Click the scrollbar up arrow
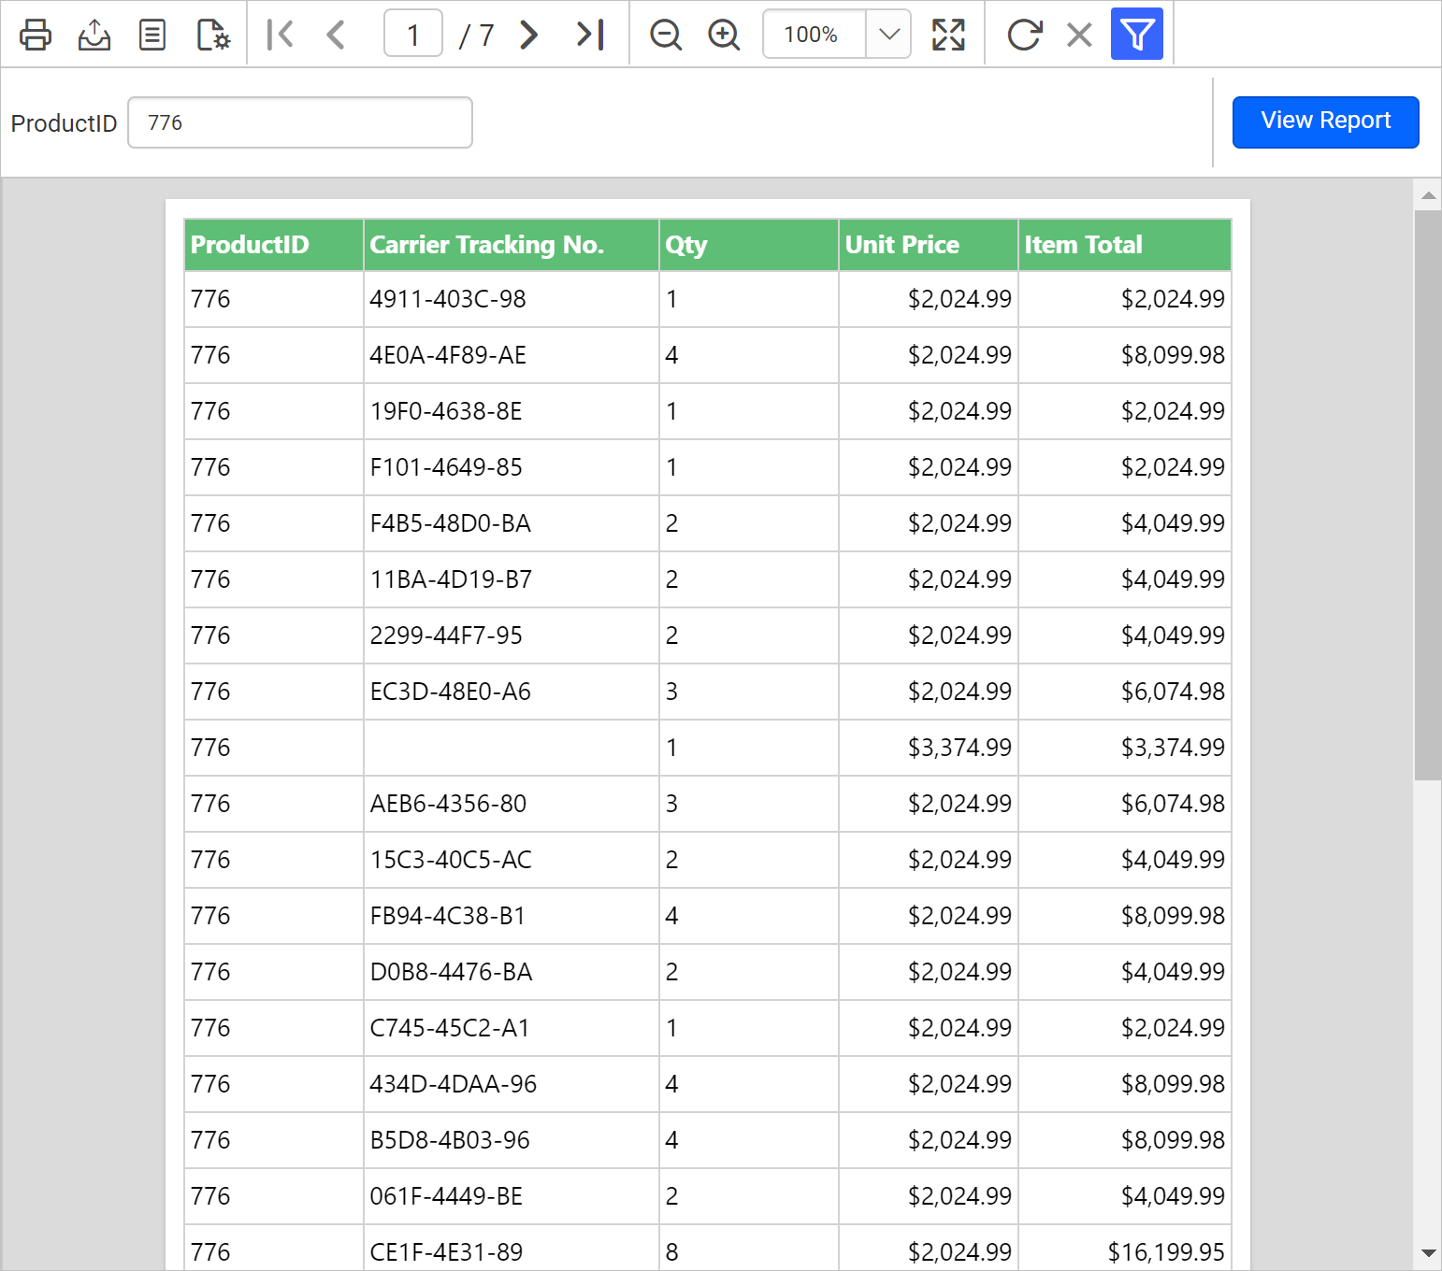The height and width of the screenshot is (1271, 1442). click(1428, 195)
